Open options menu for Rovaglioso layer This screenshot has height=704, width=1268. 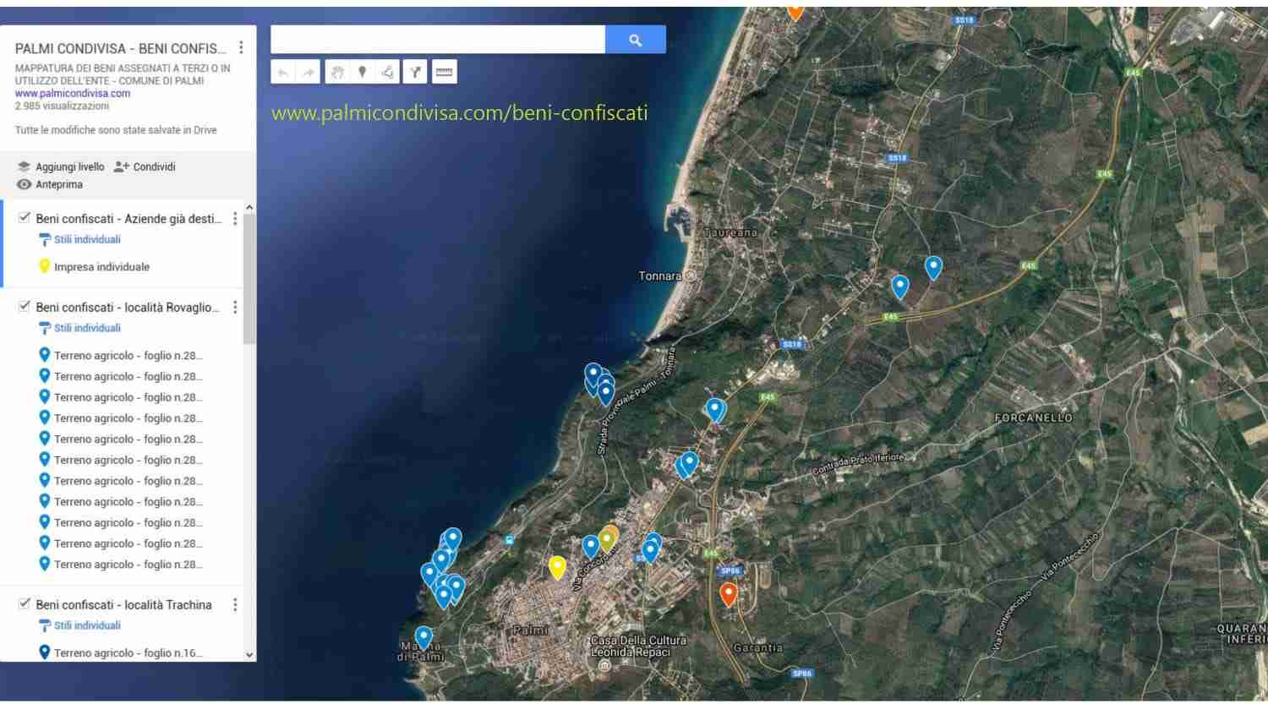(235, 308)
